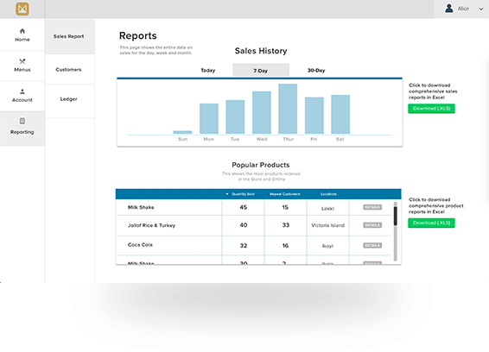
Task: Select the 7-Day tab
Action: [261, 71]
